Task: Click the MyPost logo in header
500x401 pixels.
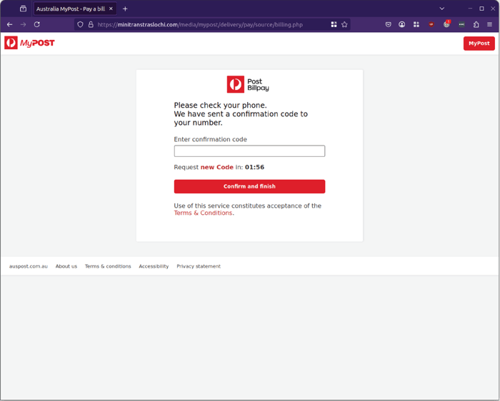Action: (x=29, y=43)
